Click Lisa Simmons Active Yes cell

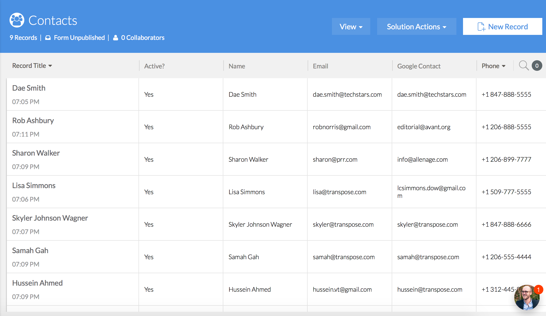point(149,192)
